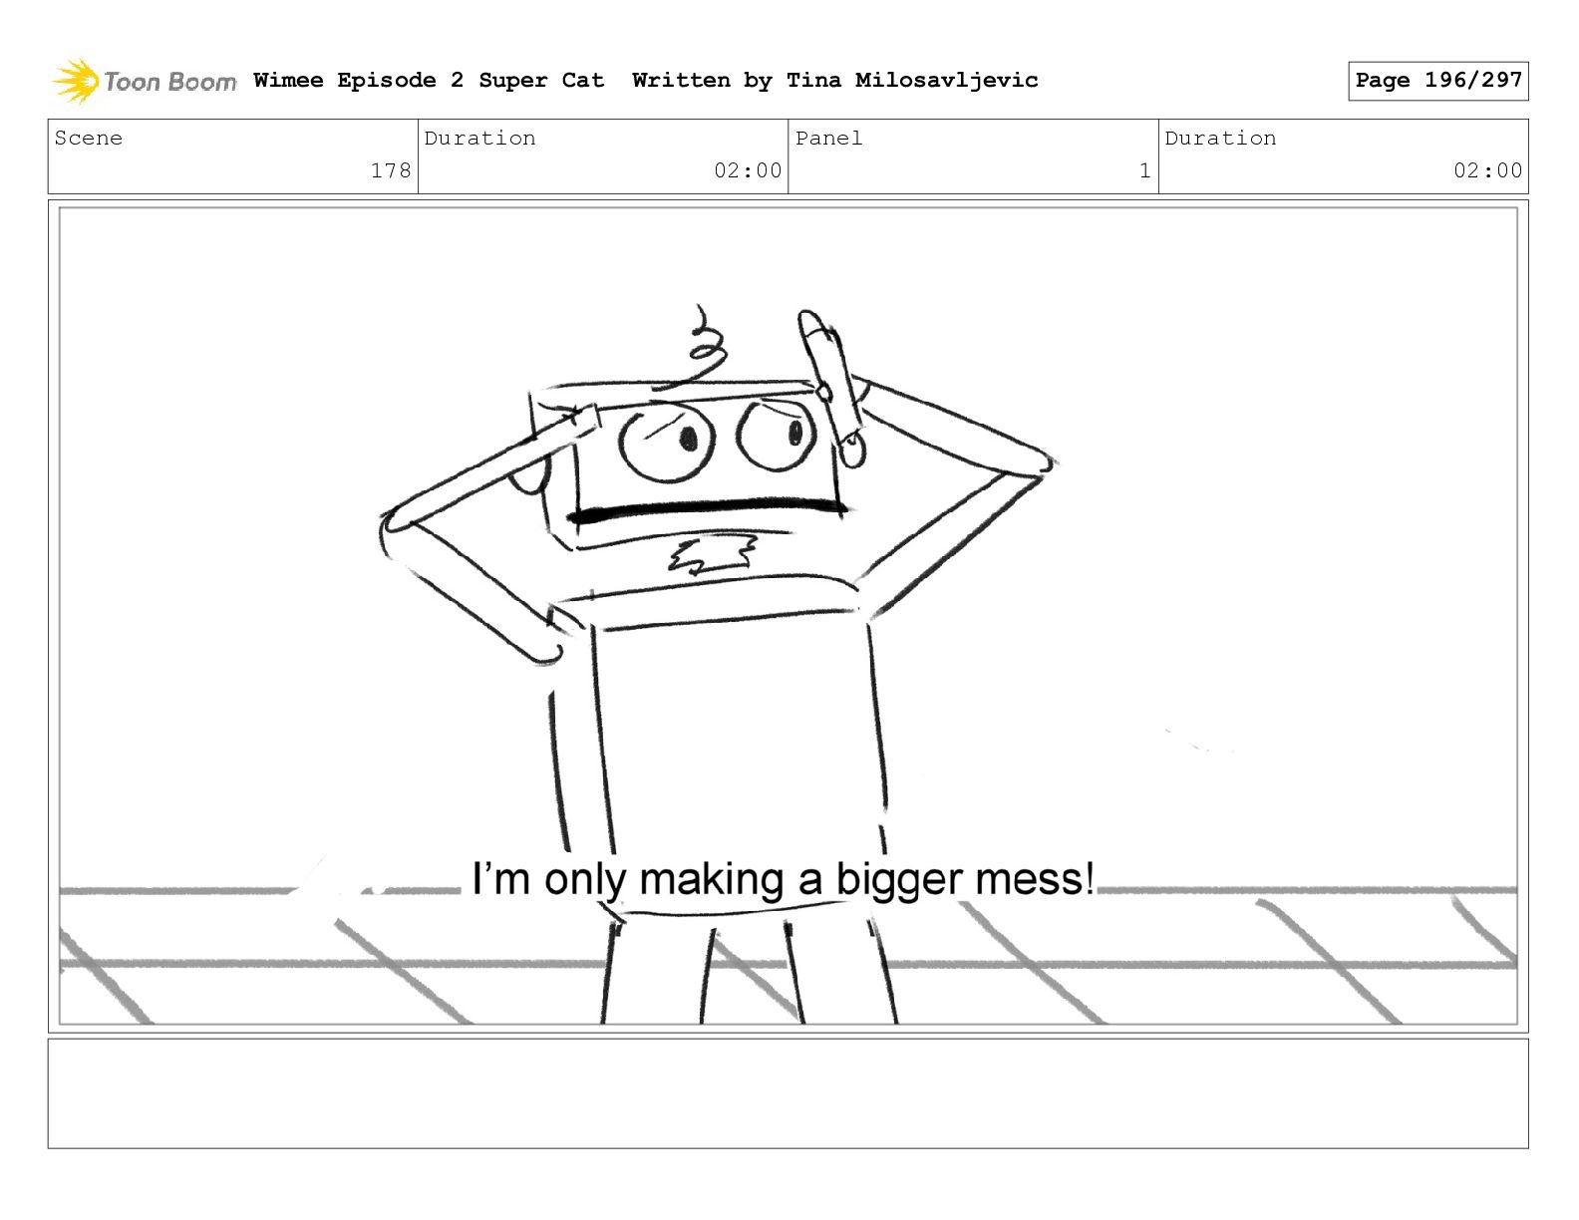The width and height of the screenshot is (1579, 1220).
Task: Click the panel Duration value at far right
Action: (x=1487, y=170)
